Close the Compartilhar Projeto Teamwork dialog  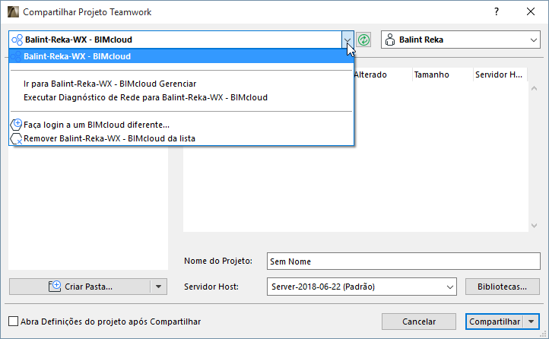click(x=531, y=12)
